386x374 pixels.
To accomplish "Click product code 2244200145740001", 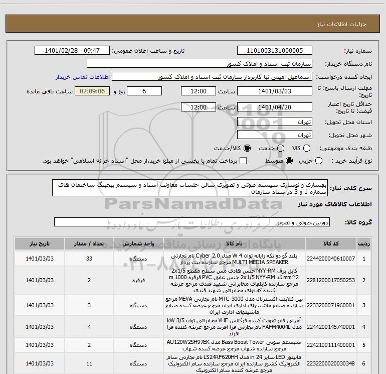I will point(331,327).
